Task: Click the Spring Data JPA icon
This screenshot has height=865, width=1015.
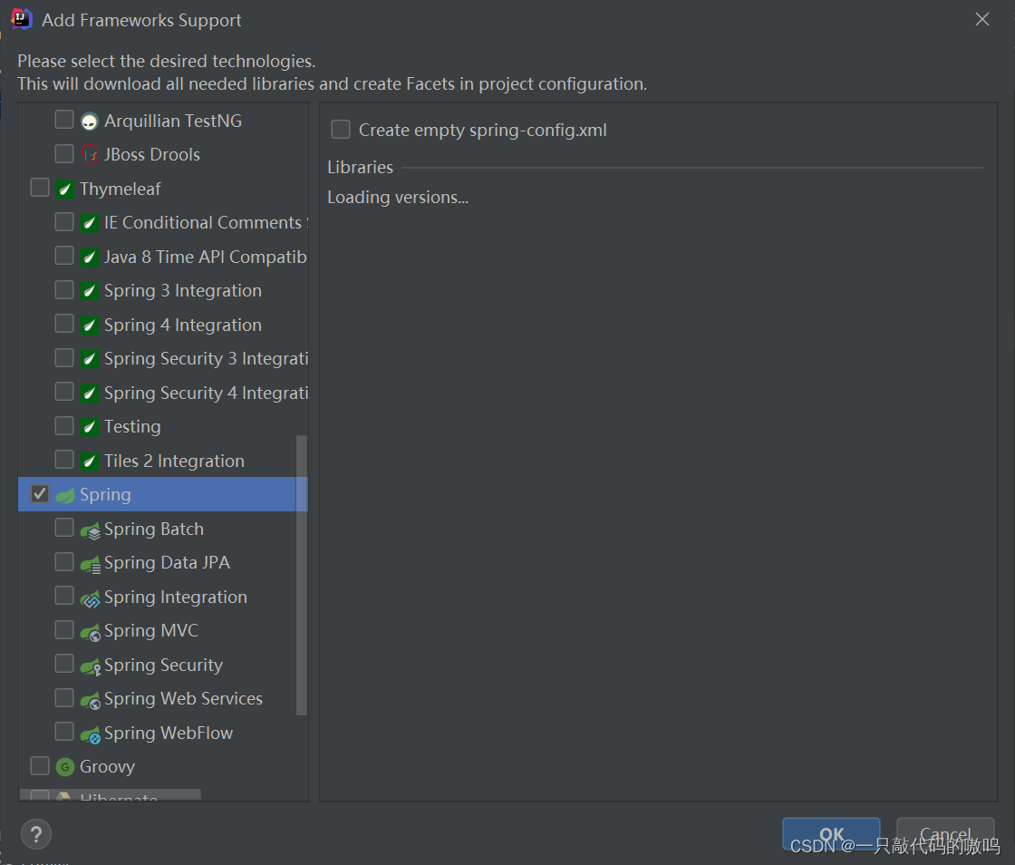Action: (x=90, y=564)
